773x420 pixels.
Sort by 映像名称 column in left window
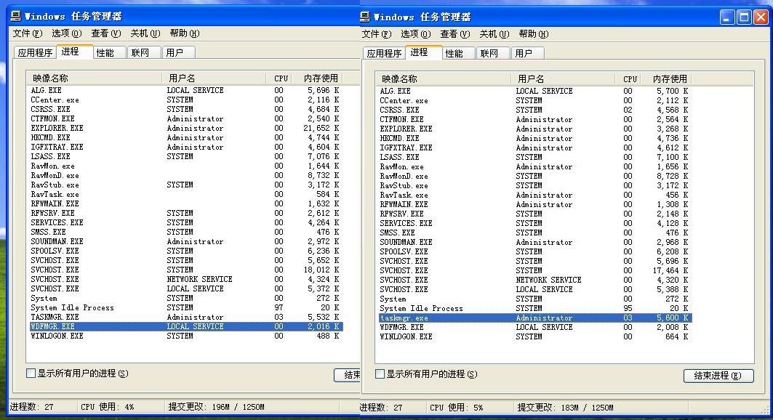point(94,78)
